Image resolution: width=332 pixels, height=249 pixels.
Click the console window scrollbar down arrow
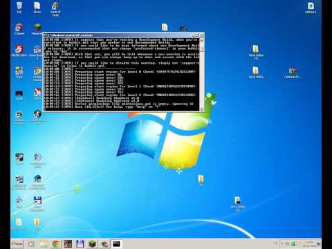pos(201,109)
